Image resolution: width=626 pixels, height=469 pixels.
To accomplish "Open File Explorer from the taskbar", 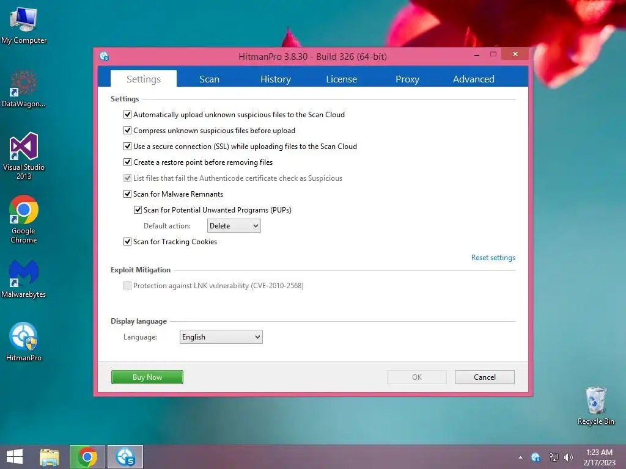I will click(50, 457).
